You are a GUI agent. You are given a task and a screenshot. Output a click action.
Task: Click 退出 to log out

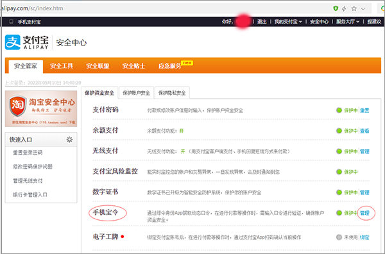pos(262,22)
